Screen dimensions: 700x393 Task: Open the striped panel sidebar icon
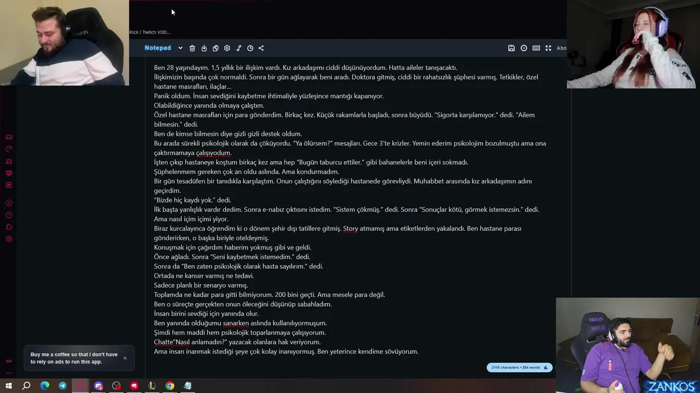[x=9, y=173]
